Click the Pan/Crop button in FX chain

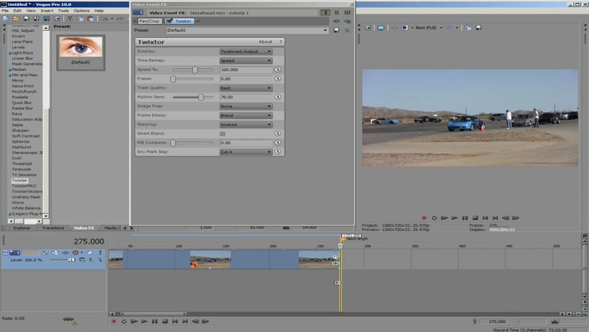[149, 21]
